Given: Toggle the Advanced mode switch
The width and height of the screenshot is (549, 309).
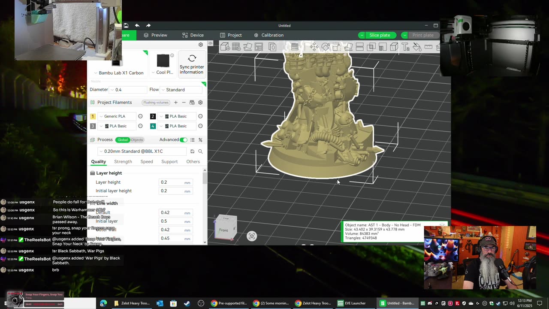Looking at the screenshot, I should [184, 140].
